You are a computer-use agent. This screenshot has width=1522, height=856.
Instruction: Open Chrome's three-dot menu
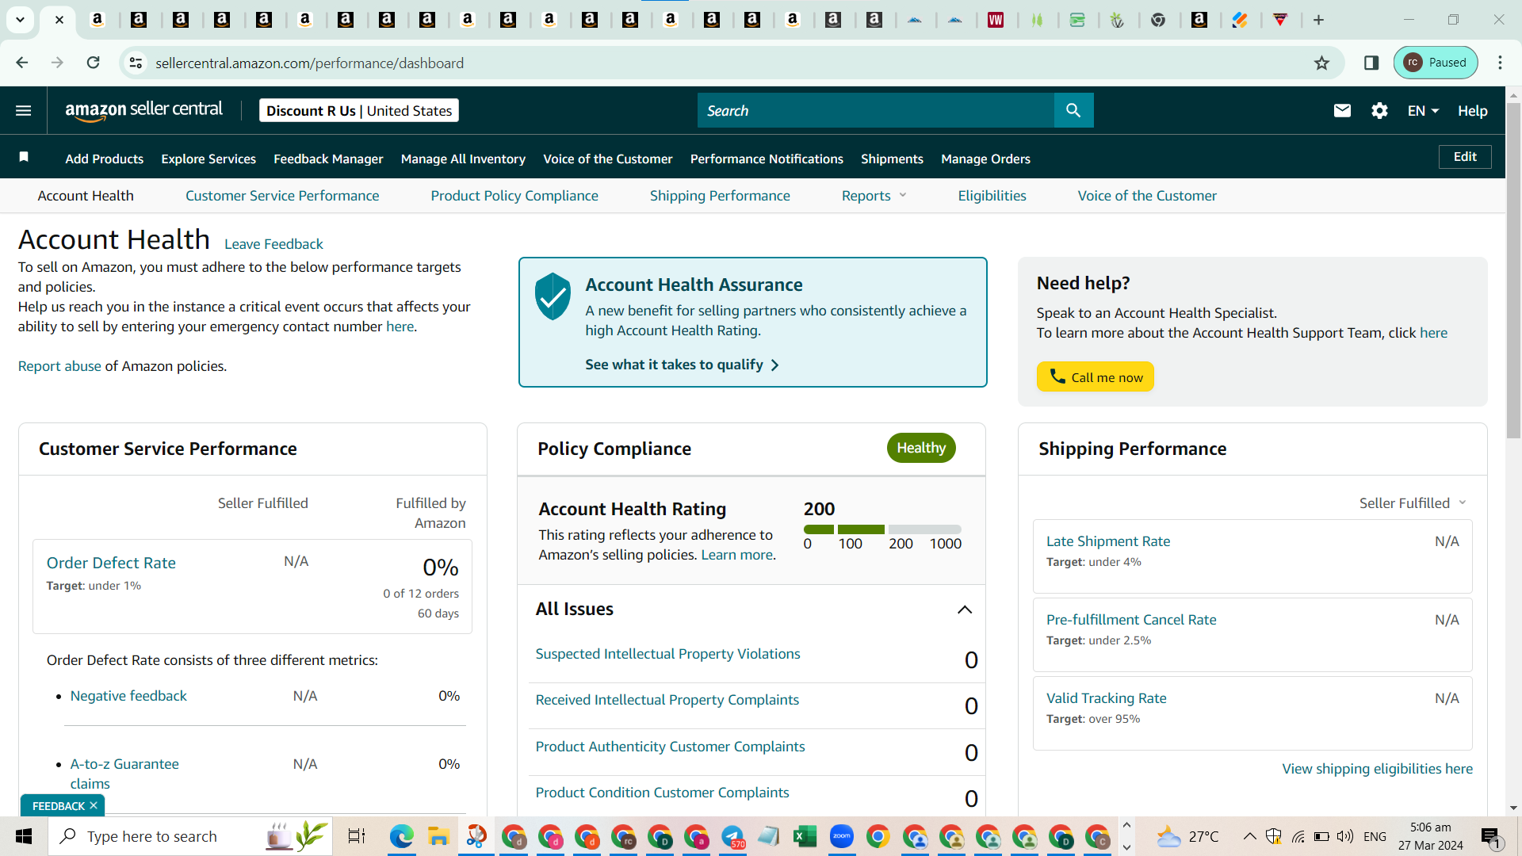point(1500,63)
